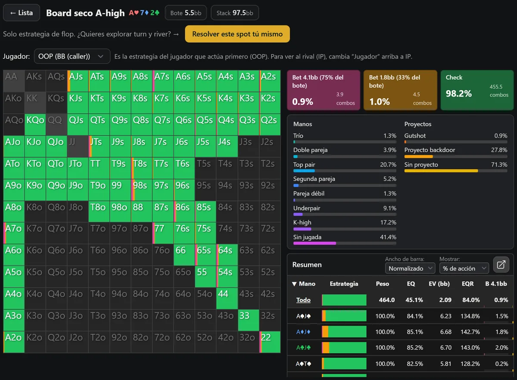Select the 86s hand cell
Image resolution: width=517 pixels, height=380 pixels.
pyautogui.click(x=184, y=211)
